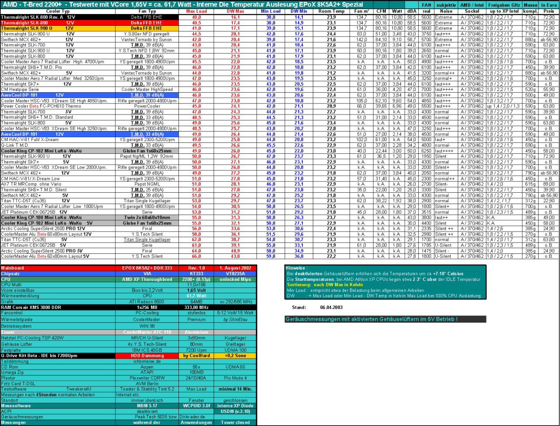The height and width of the screenshot is (426, 560).
Task: Click fan cell 'Cooler Master HighSpeed'
Action: (147, 89)
